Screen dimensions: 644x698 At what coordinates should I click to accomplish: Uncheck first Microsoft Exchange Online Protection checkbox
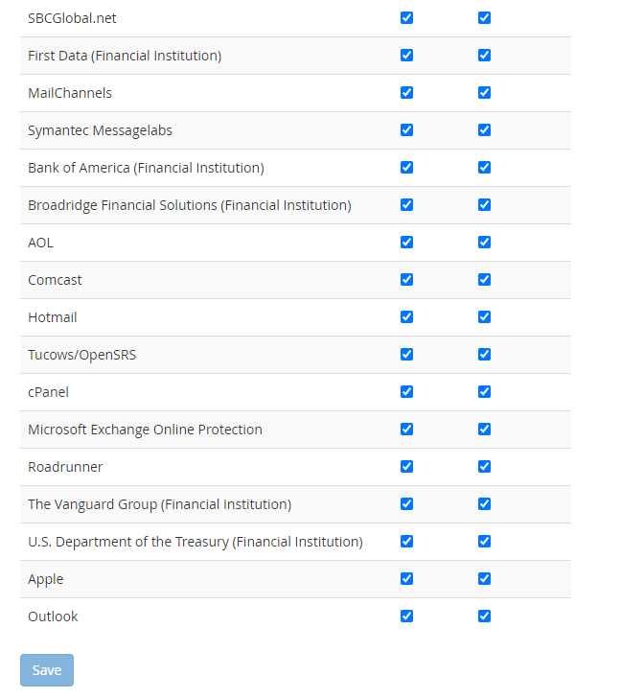(x=406, y=430)
